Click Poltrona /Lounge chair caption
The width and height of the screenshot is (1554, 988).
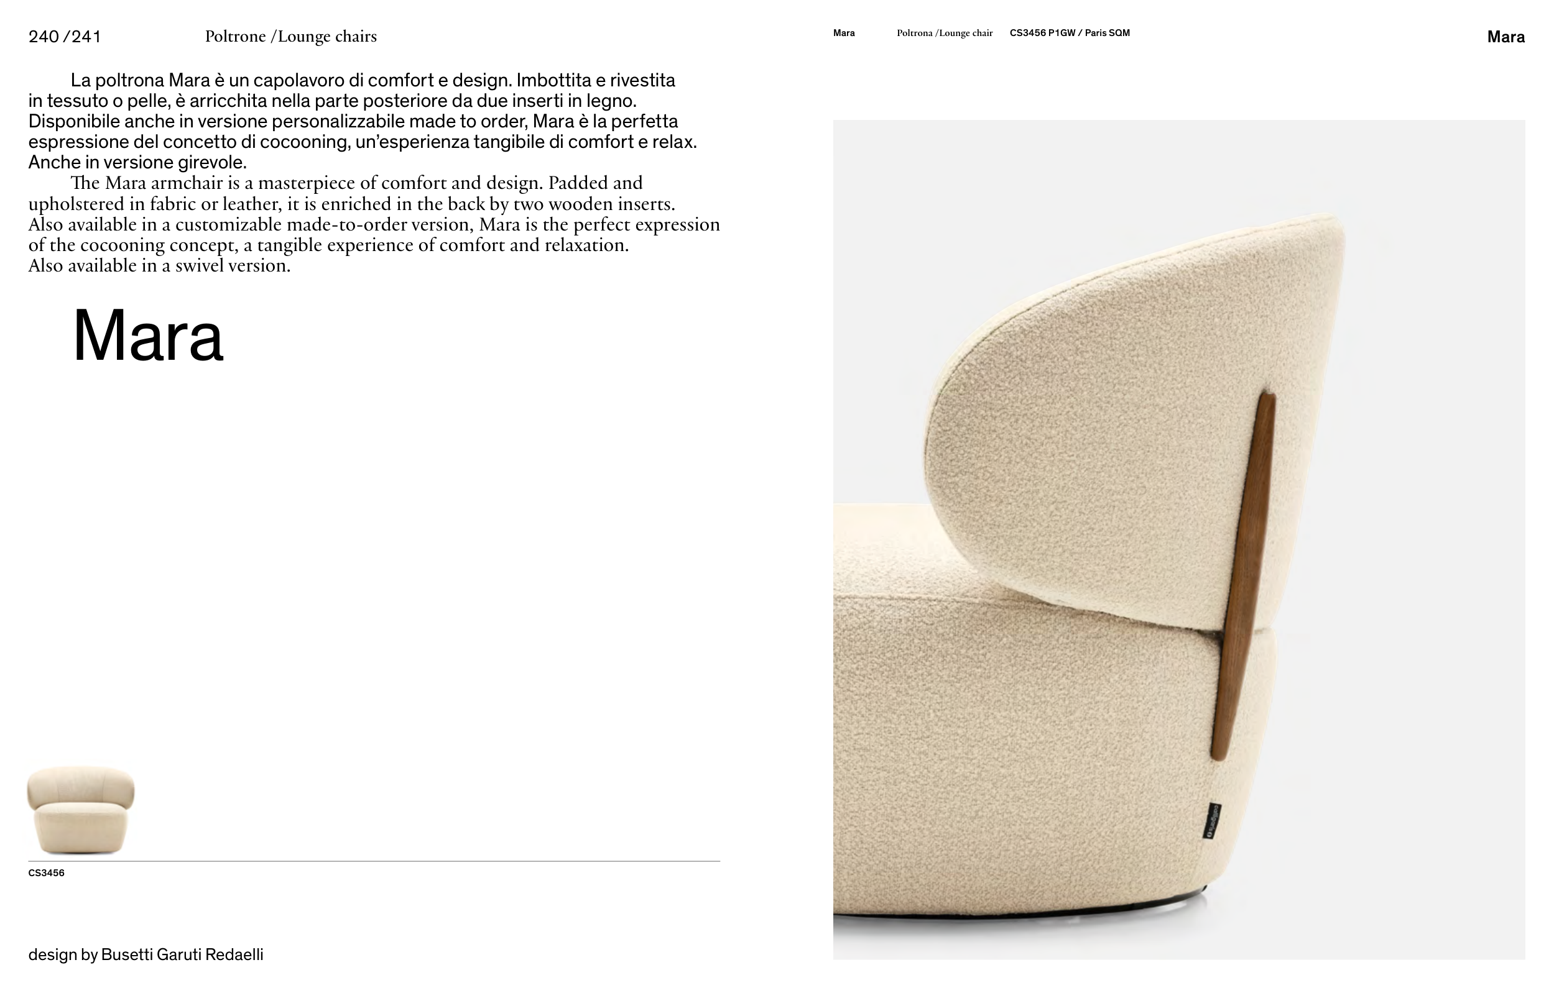(x=944, y=33)
